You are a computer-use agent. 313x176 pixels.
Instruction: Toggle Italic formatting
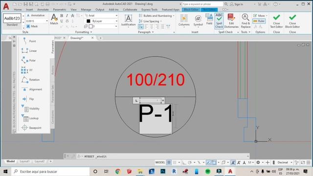(67, 16)
